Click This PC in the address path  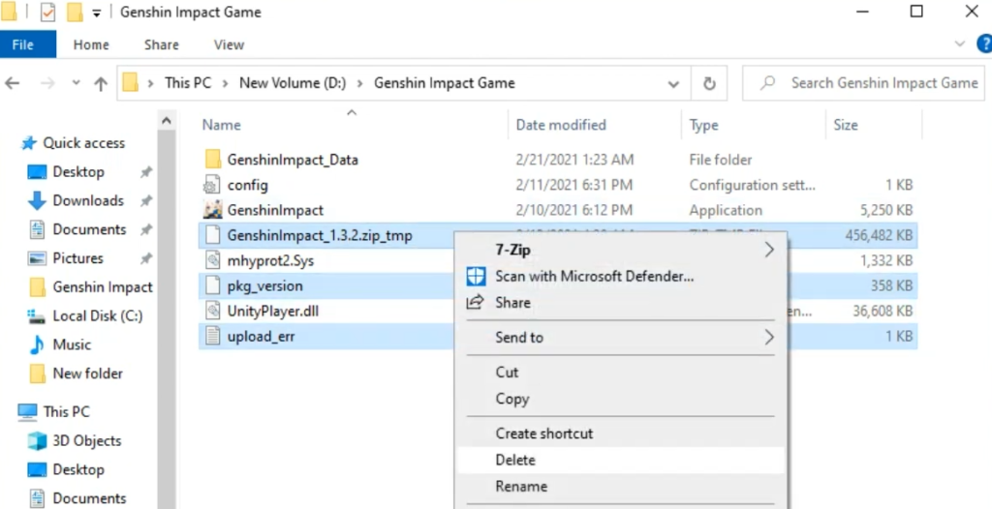[188, 83]
